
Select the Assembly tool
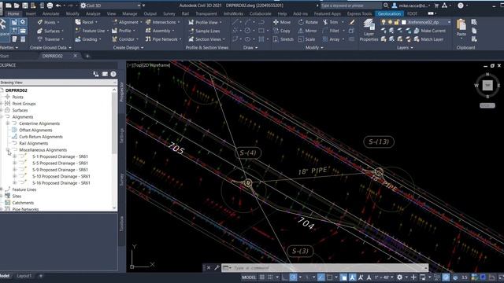pyautogui.click(x=160, y=31)
